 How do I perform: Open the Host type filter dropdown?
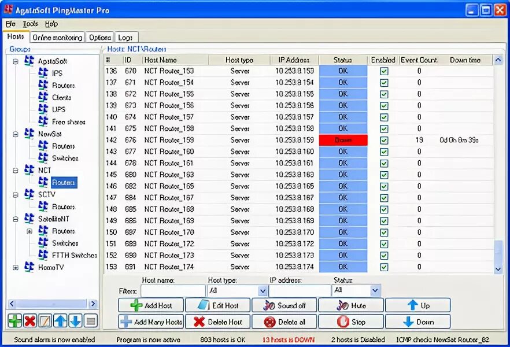click(263, 290)
